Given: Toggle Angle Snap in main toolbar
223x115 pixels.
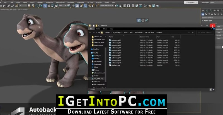Looking at the screenshot, I should pos(86,6).
